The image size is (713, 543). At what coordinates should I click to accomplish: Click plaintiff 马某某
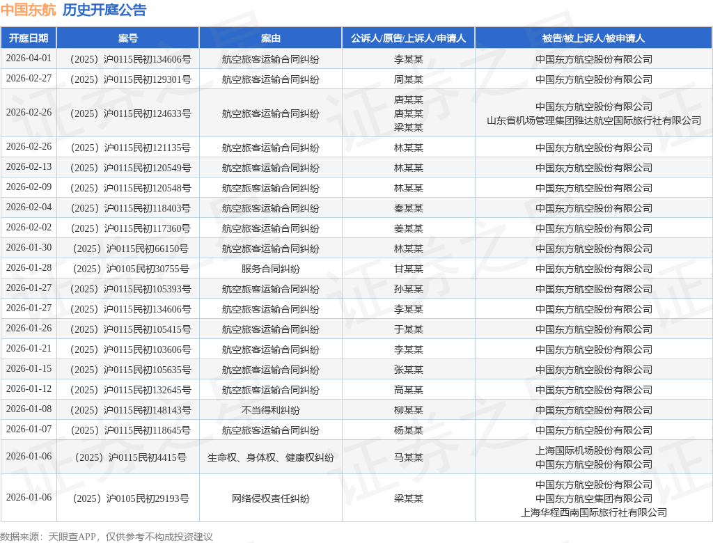408,457
